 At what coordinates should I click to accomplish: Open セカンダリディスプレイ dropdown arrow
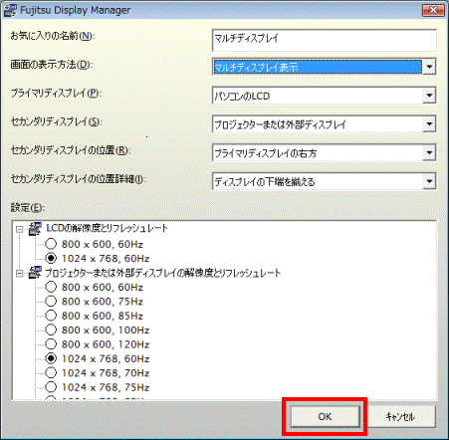pyautogui.click(x=429, y=124)
